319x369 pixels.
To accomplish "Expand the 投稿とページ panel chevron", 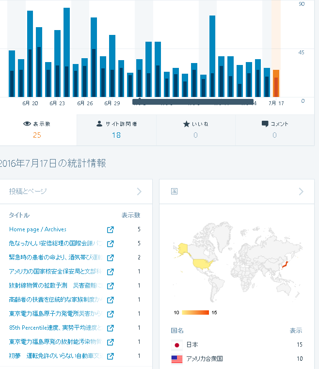I will point(139,192).
